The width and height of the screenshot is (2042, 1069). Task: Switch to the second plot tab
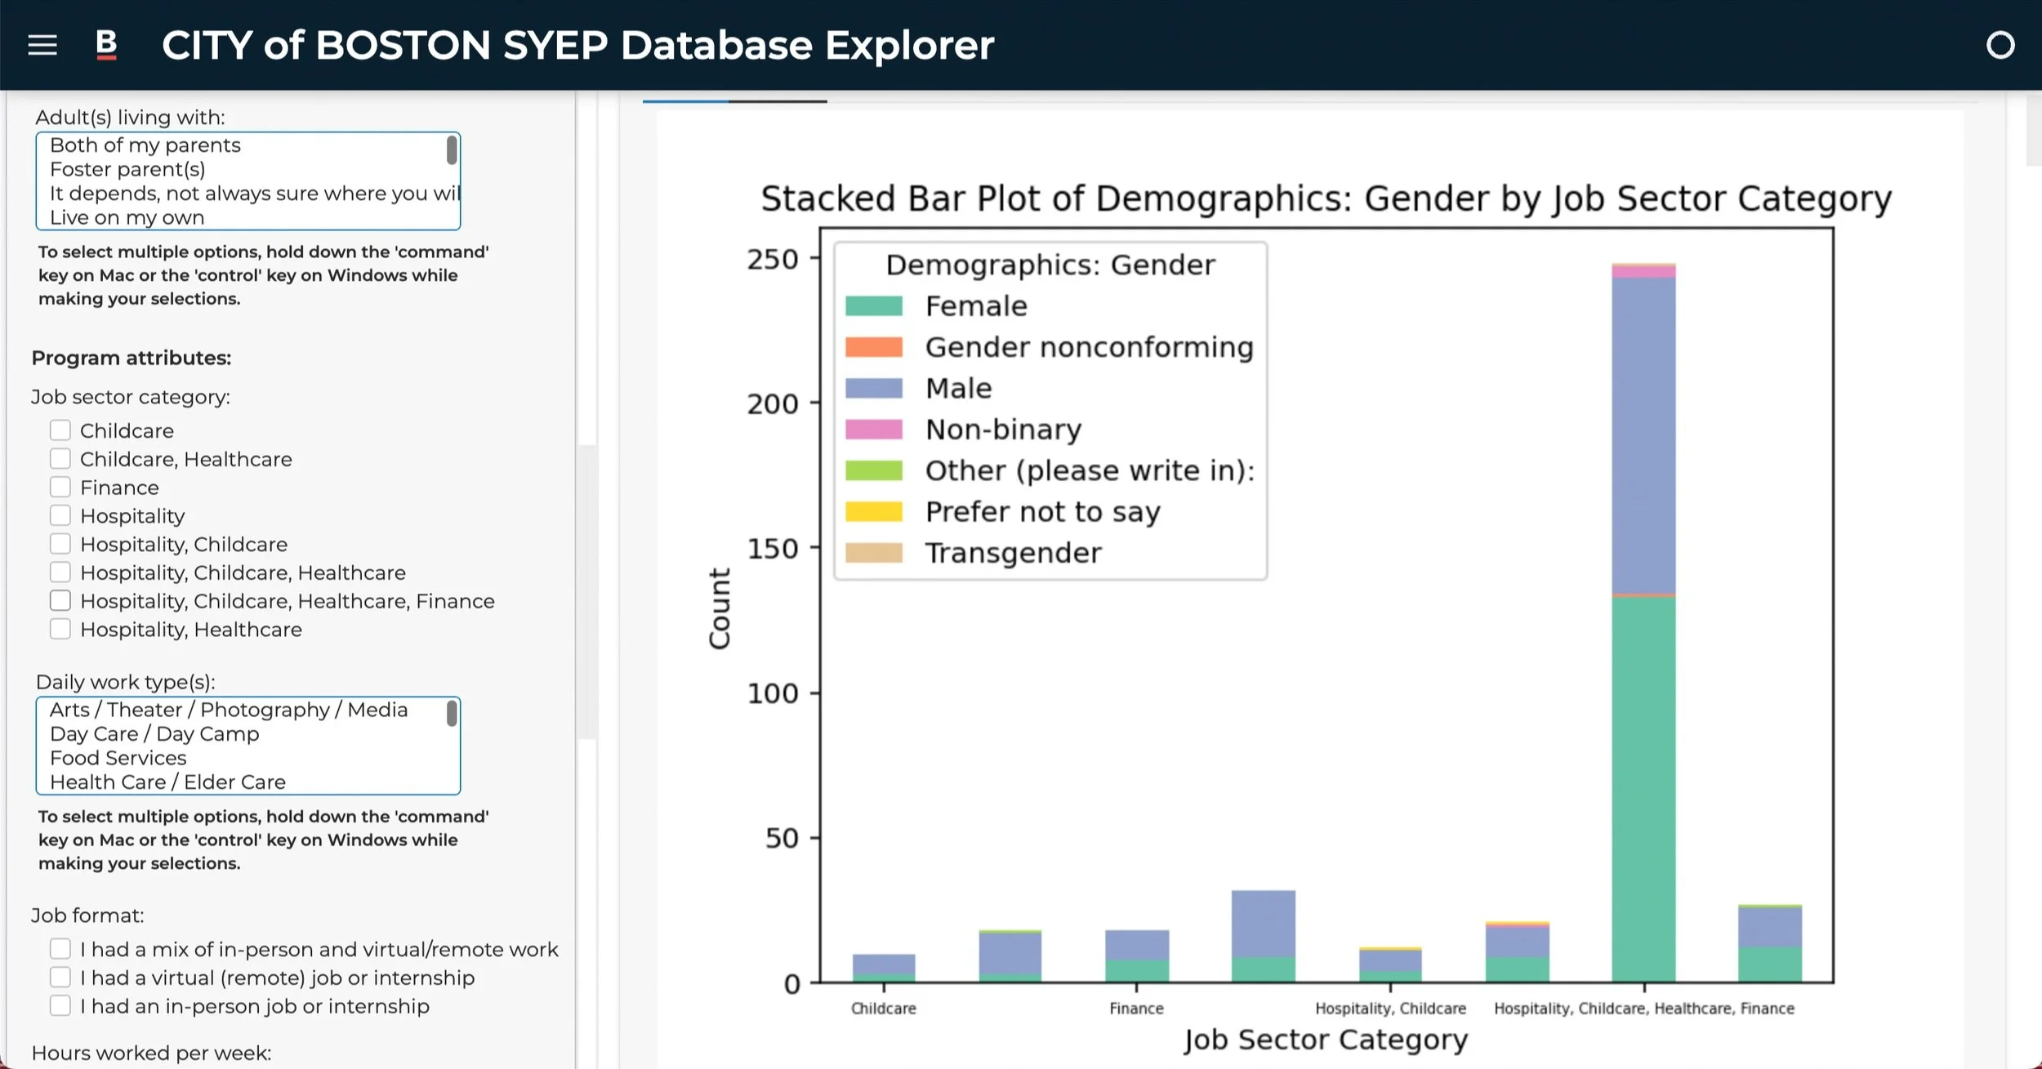pyautogui.click(x=777, y=100)
